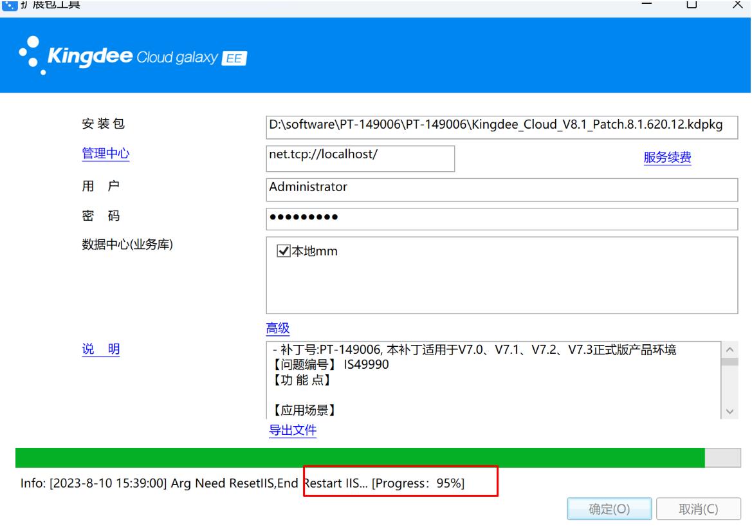Click the 数据中心(业务库) label
The width and height of the screenshot is (752, 527).
point(127,244)
